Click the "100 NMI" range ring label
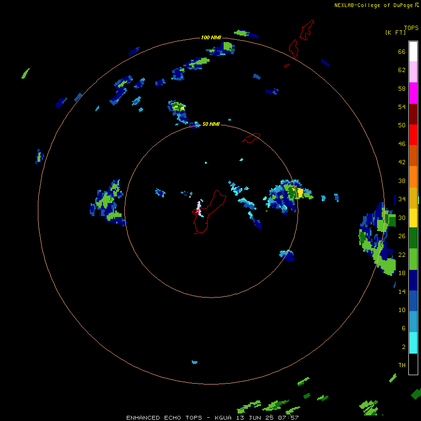421x421 pixels. pyautogui.click(x=211, y=37)
